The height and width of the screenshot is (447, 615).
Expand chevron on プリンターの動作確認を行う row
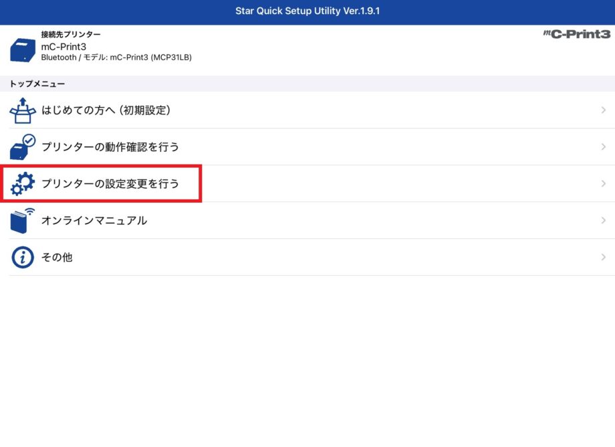(603, 147)
